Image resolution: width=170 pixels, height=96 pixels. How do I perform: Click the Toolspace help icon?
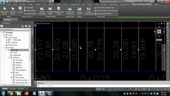pyautogui.click(x=29, y=26)
